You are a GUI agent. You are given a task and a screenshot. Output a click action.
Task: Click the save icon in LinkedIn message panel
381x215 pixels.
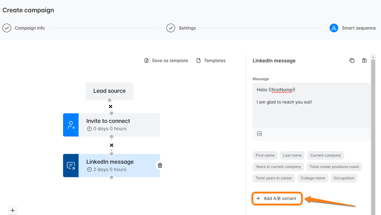tap(364, 61)
